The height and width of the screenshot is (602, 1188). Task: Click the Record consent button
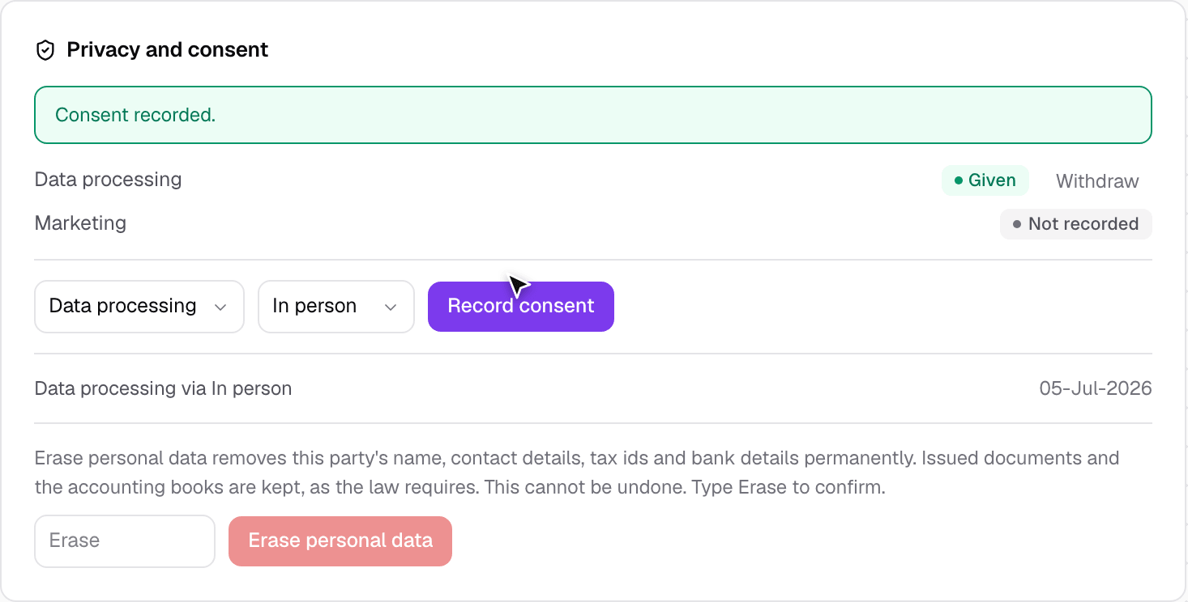tap(521, 307)
